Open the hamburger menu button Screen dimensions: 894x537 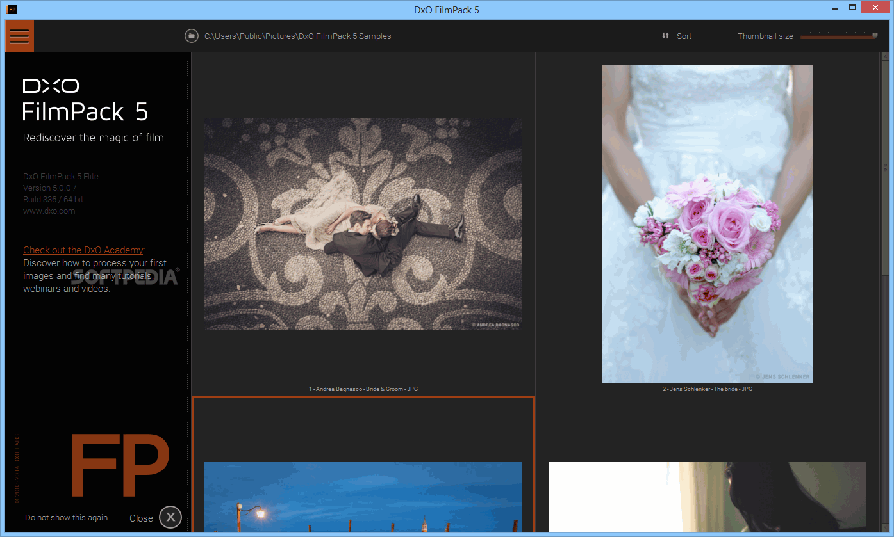[19, 36]
